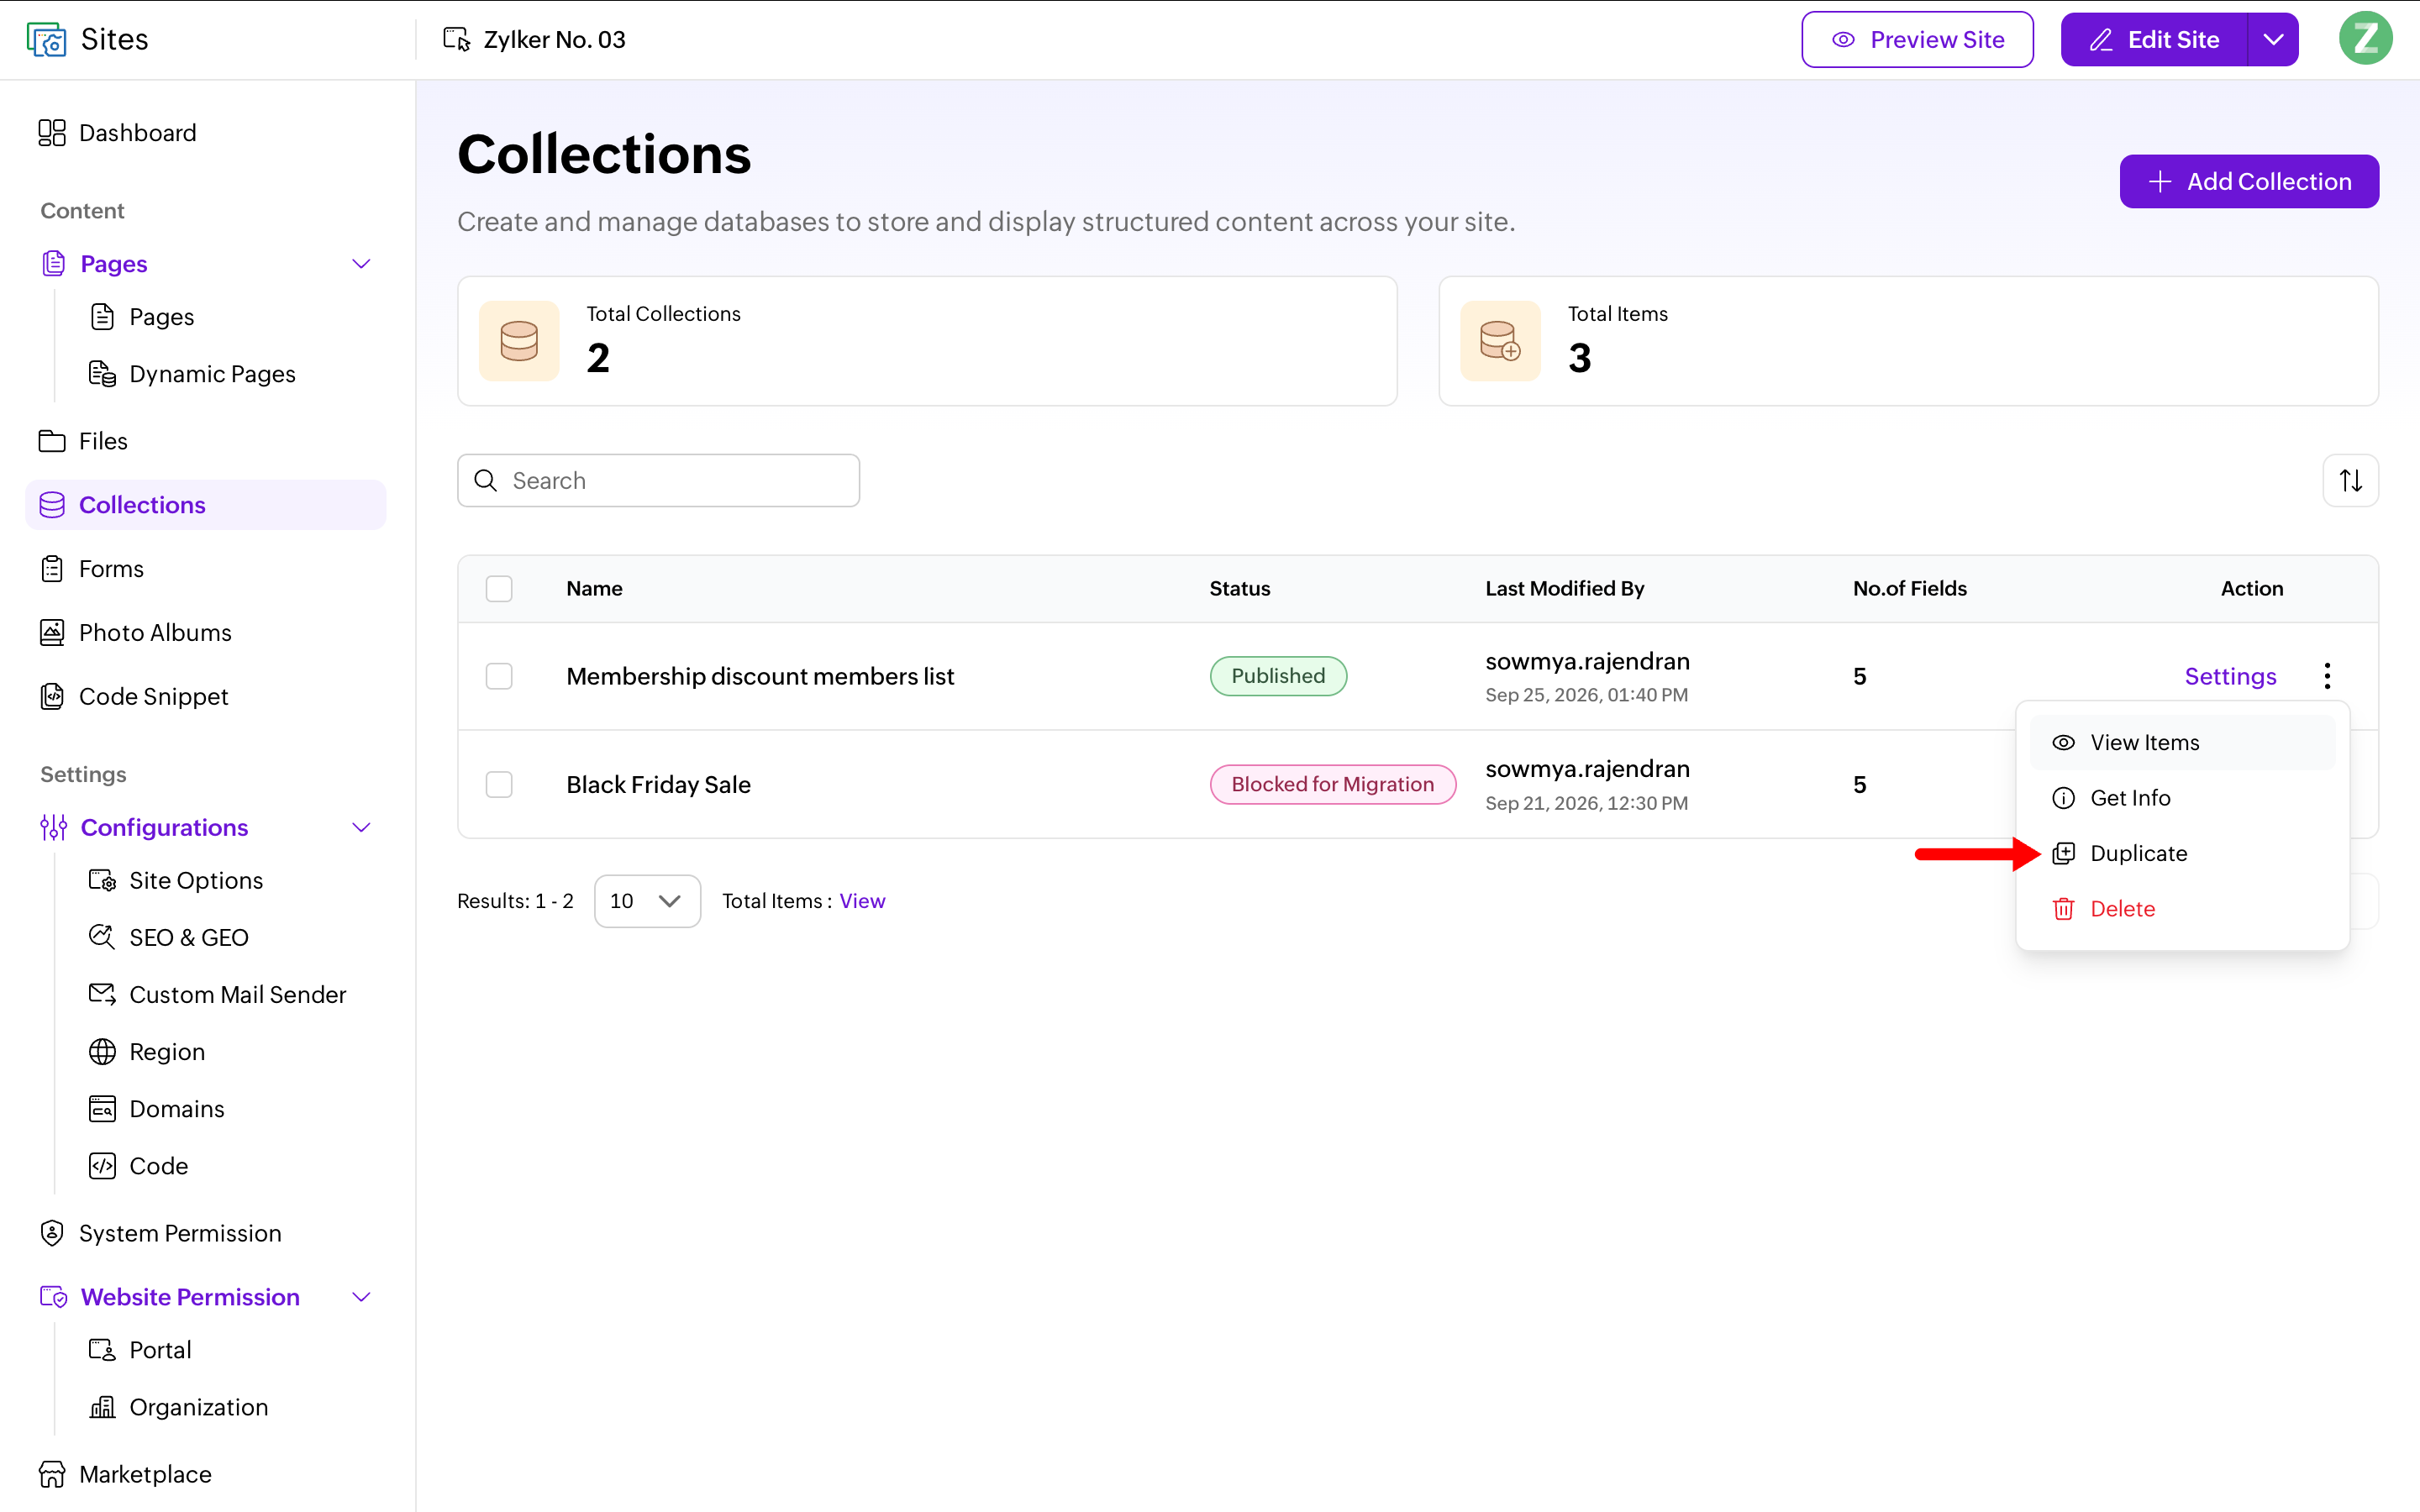Collapse the Website Permission group
The image size is (2420, 1512).
[362, 1298]
